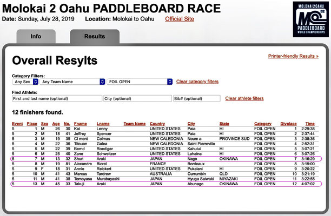
Task: Sort results by Divplace column
Action: (x=288, y=124)
